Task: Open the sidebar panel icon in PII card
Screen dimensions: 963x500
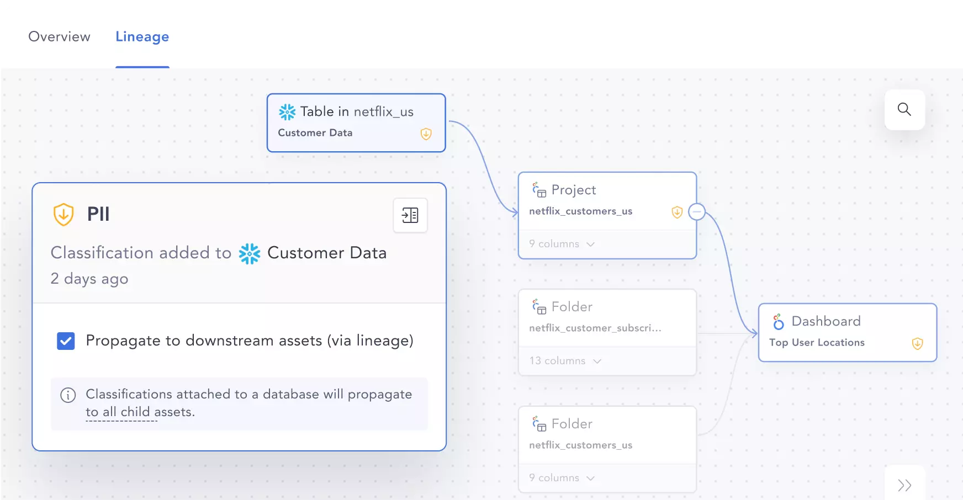Action: [410, 215]
